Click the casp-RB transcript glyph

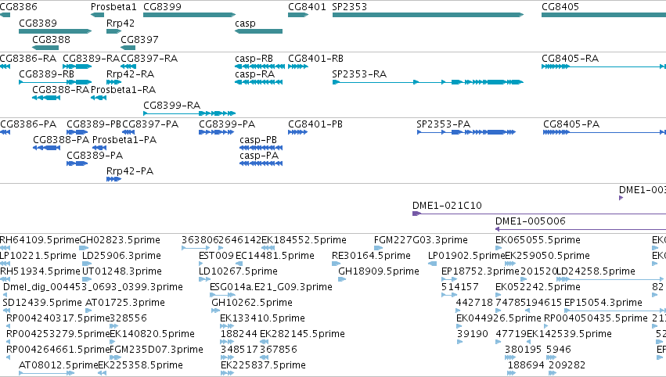(x=260, y=66)
